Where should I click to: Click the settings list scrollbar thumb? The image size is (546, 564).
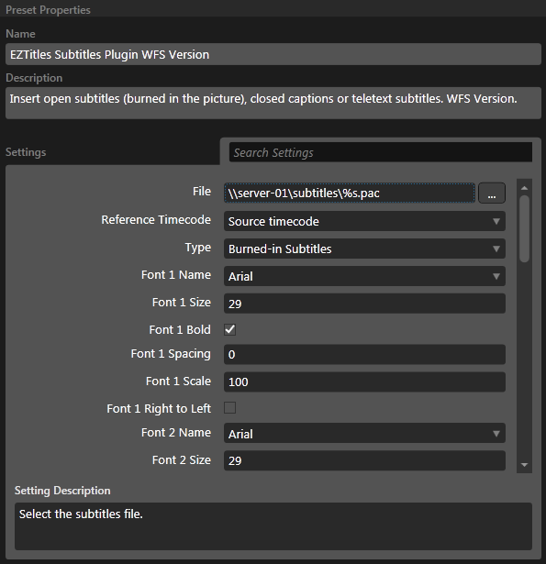coord(524,228)
